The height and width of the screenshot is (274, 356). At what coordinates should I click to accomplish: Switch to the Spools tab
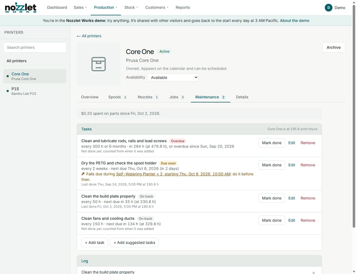click(x=118, y=97)
